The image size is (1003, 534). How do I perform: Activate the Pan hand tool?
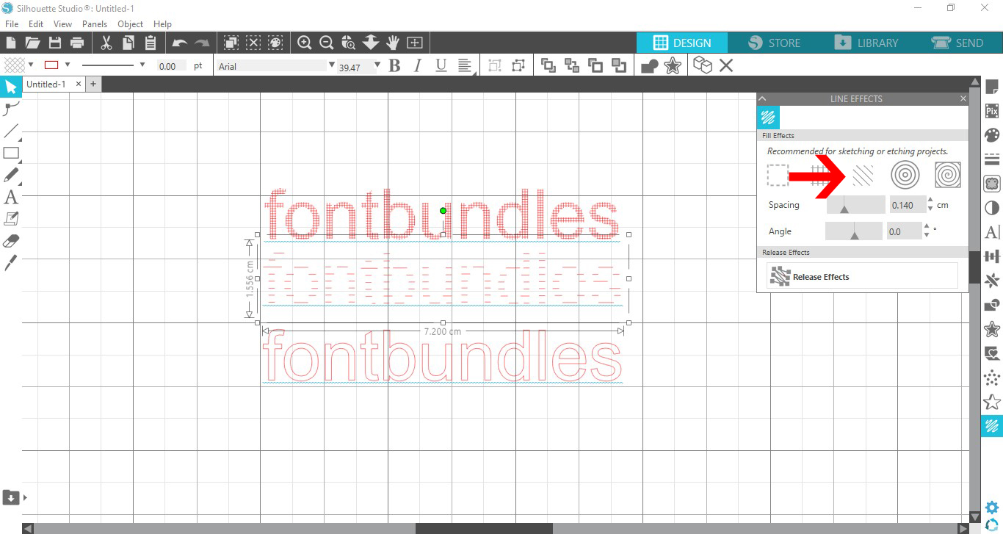[x=393, y=43]
